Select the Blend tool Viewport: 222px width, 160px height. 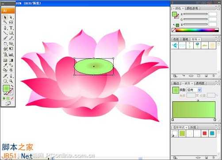click(x=11, y=65)
